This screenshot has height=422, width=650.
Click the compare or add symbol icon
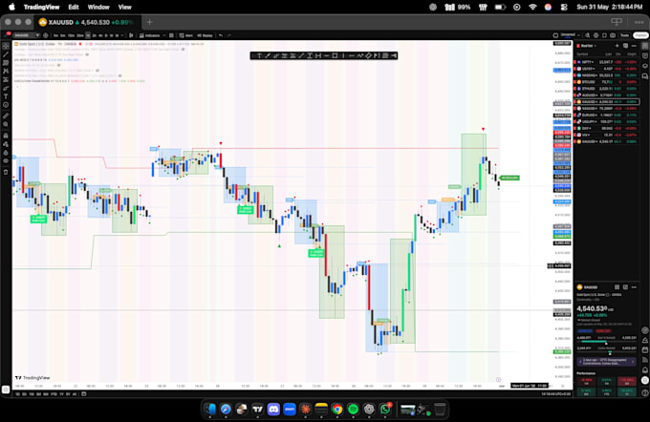pyautogui.click(x=46, y=35)
